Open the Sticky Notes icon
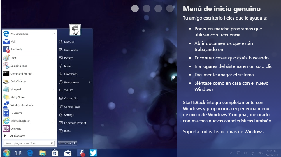 coord(6,97)
